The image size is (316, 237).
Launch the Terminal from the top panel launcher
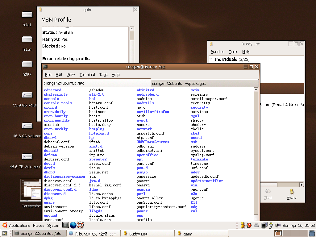point(66,225)
